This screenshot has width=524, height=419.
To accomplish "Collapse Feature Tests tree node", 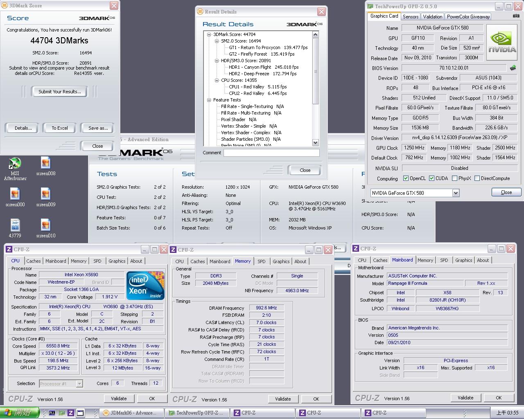I will (209, 100).
